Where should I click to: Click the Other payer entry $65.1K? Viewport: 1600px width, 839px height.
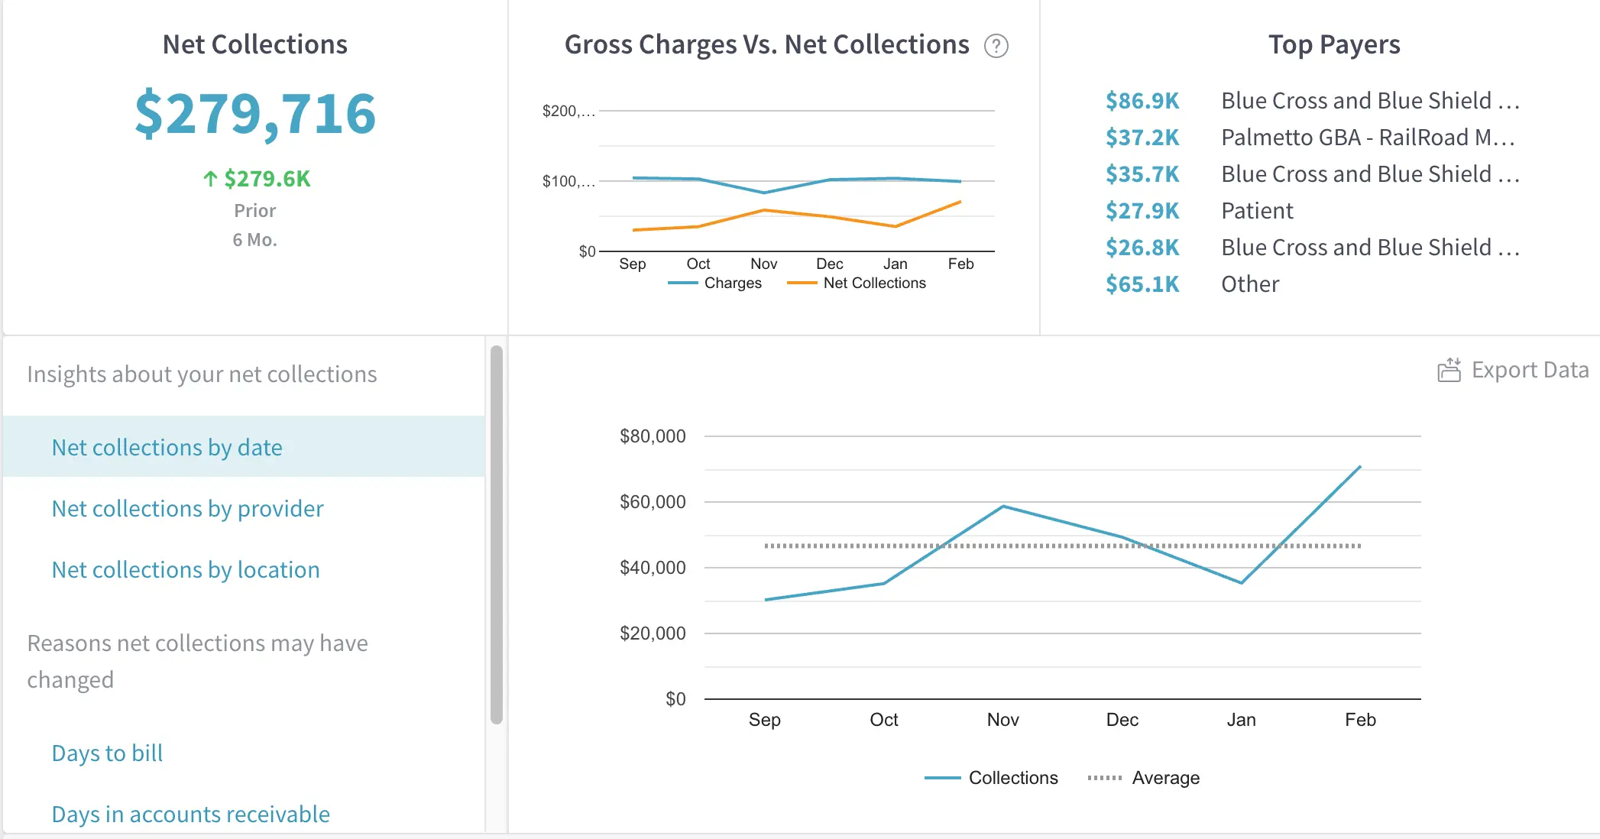[1249, 284]
